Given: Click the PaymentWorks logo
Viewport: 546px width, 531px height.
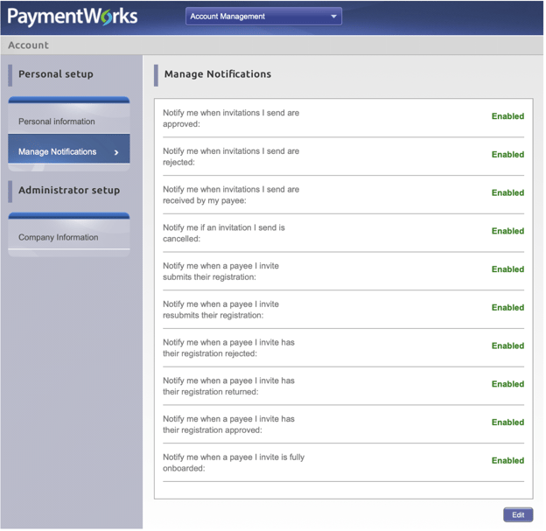Looking at the screenshot, I should click(x=73, y=17).
